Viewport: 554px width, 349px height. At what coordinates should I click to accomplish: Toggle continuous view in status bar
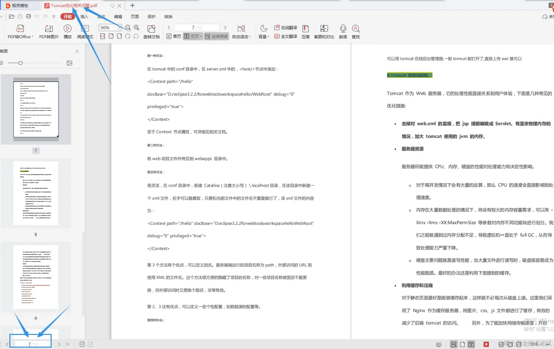tap(454, 344)
